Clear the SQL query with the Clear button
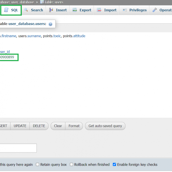The width and height of the screenshot is (172, 172). pyautogui.click(x=58, y=126)
